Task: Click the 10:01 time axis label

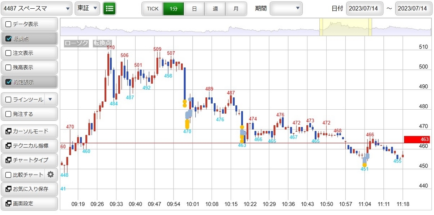Action: [x=193, y=204]
